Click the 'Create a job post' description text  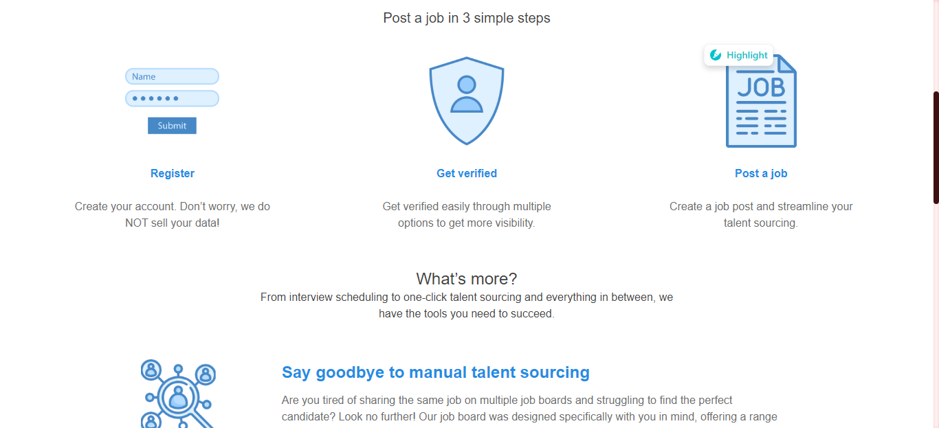coord(761,214)
